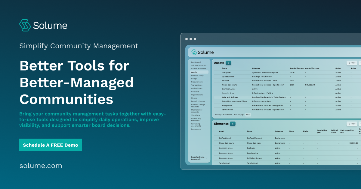Click the Systems - Mechanical system category cell
The image size is (361, 189).
click(x=265, y=72)
